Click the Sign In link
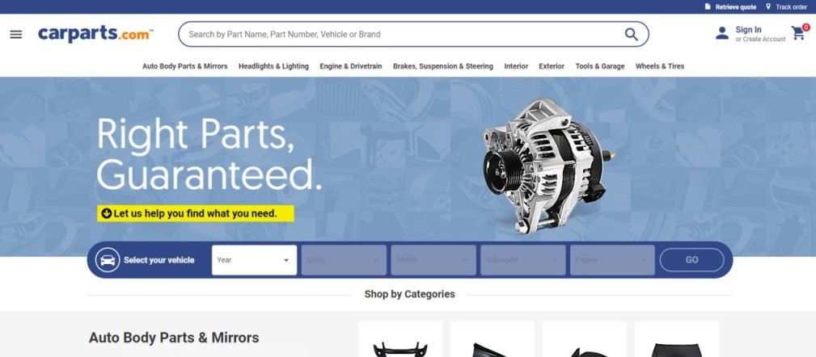This screenshot has height=357, width=816. click(748, 30)
